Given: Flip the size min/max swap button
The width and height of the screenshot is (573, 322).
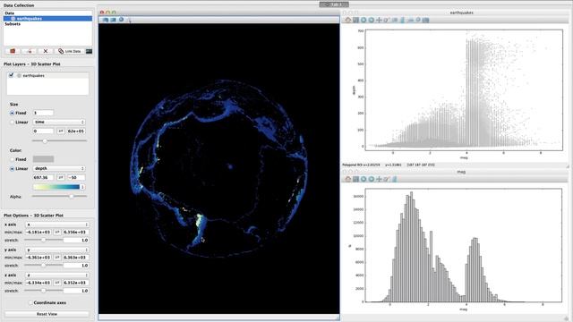Looking at the screenshot, I should (x=61, y=131).
